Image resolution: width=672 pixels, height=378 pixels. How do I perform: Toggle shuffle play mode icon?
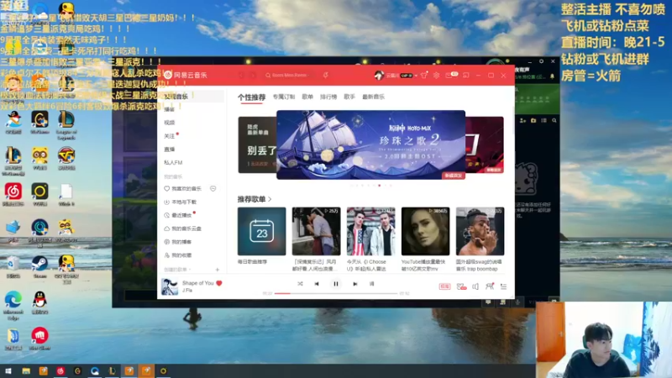pos(300,284)
